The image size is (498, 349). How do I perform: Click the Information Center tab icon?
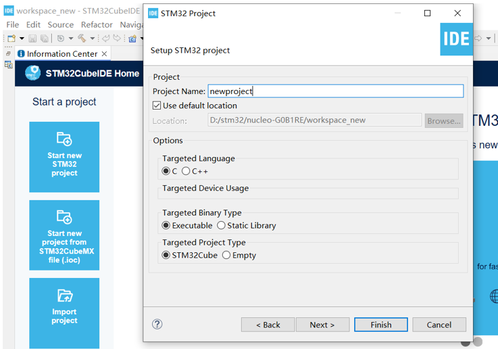(21, 53)
